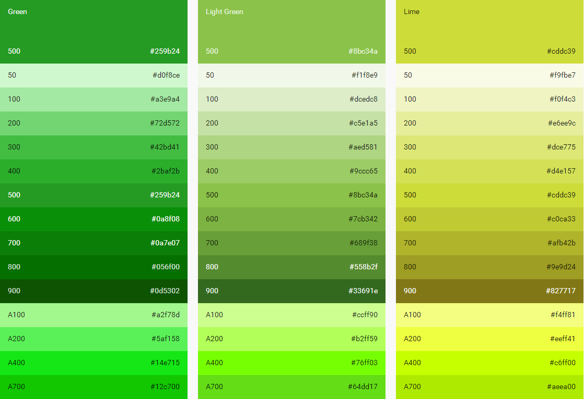Viewport: 584px width, 399px height.
Task: Select the Lime 300 swatch
Action: click(x=490, y=147)
